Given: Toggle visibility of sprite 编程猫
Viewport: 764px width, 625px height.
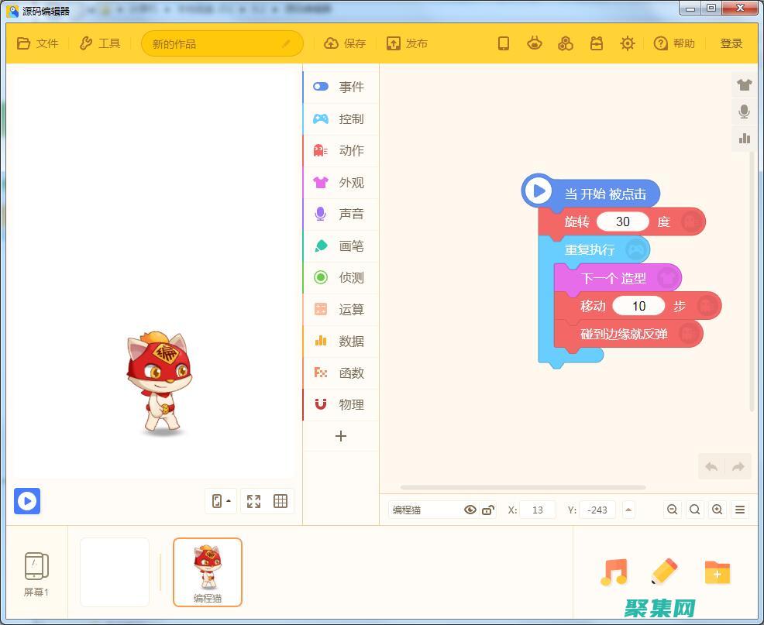Looking at the screenshot, I should point(470,510).
